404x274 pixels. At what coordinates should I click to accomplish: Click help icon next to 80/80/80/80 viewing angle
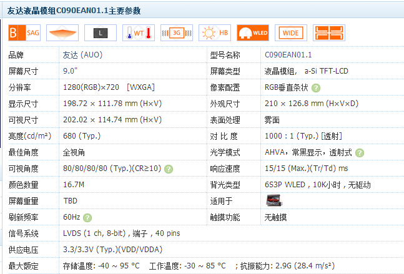pos(169,169)
